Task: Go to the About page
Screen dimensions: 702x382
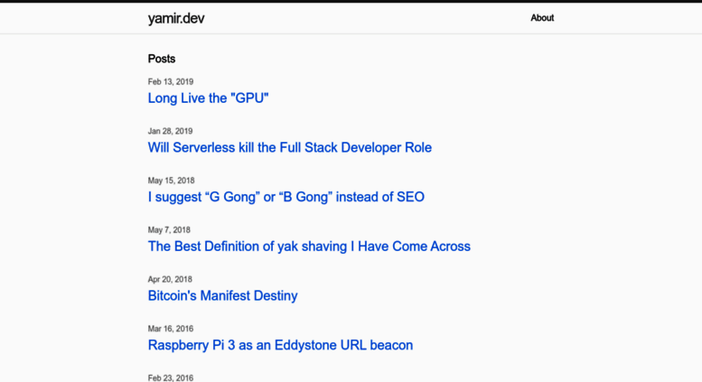Action: tap(542, 18)
